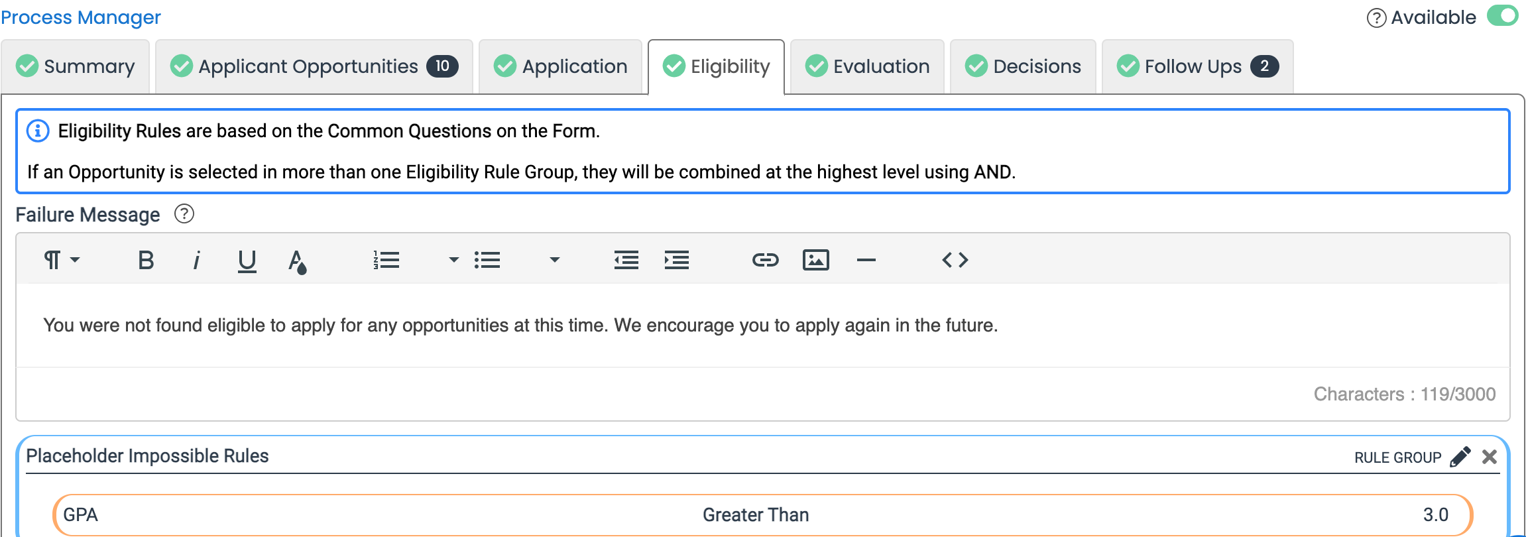Expand ordered list style options arrow

coord(453,260)
